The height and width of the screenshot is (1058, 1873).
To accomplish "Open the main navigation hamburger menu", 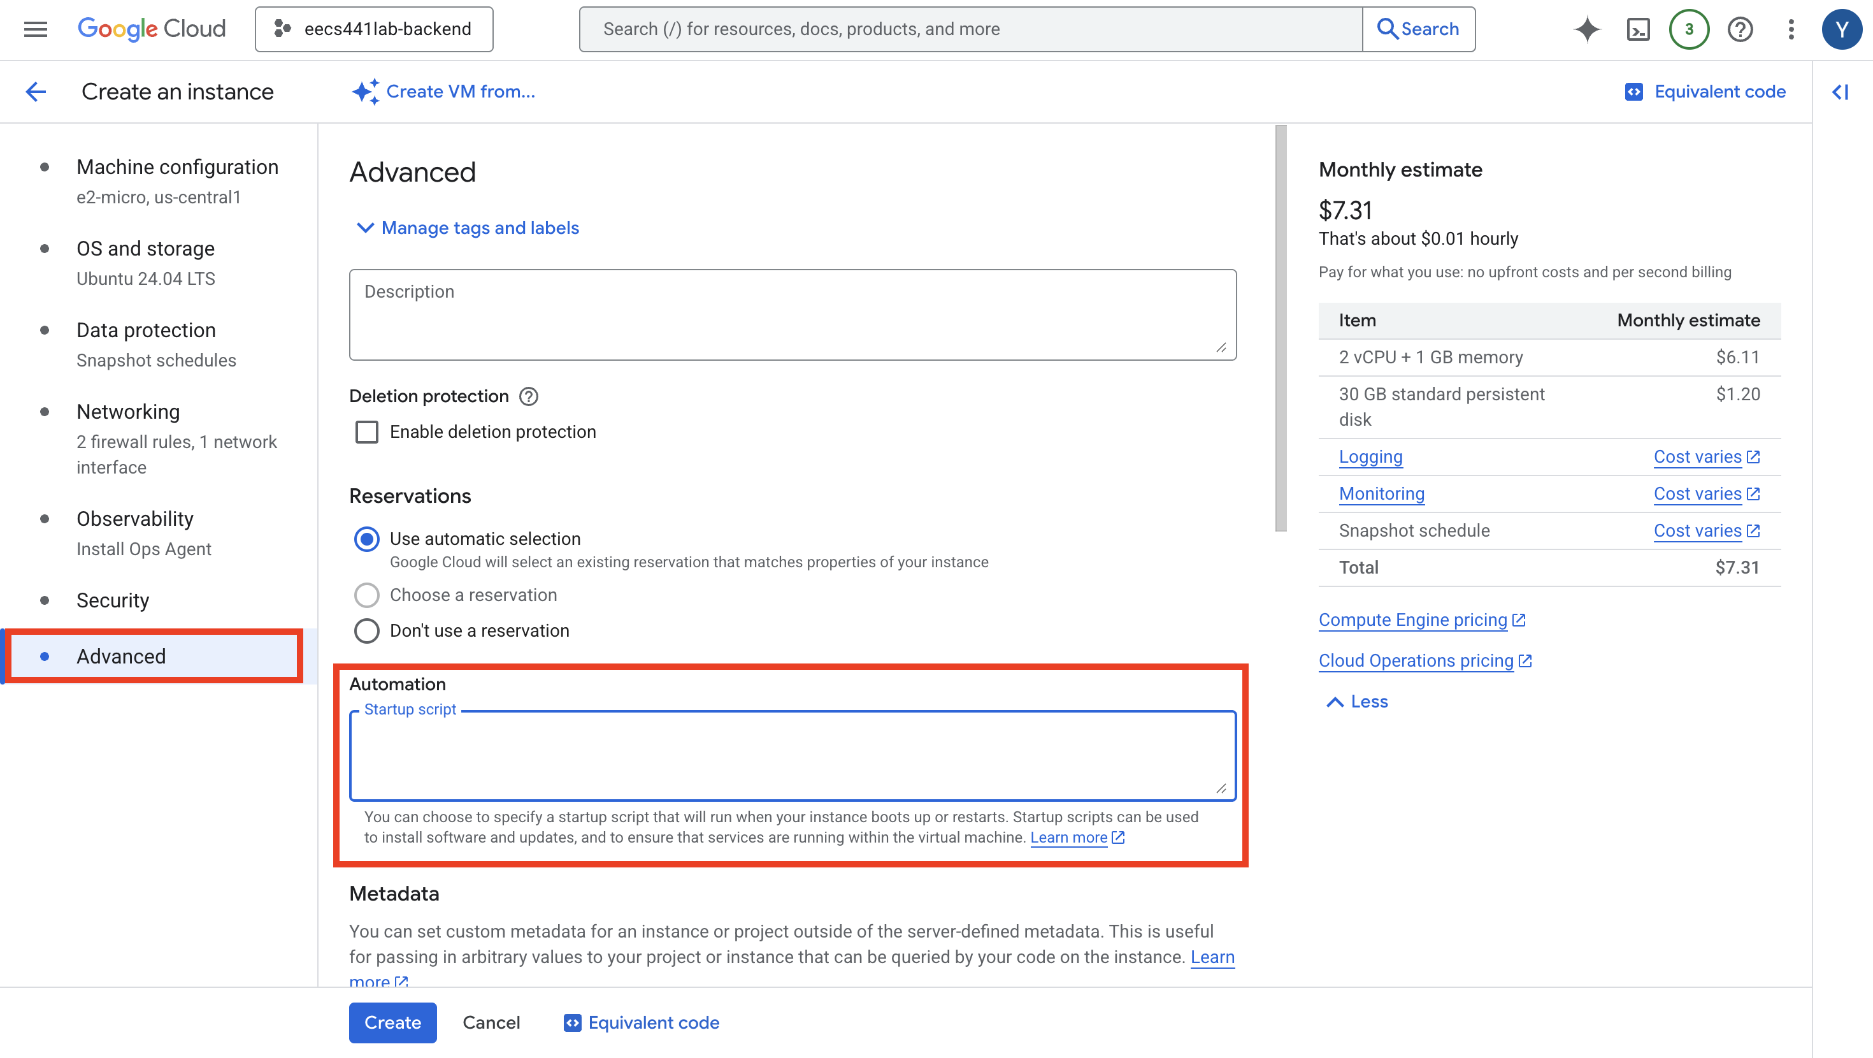I will (35, 29).
